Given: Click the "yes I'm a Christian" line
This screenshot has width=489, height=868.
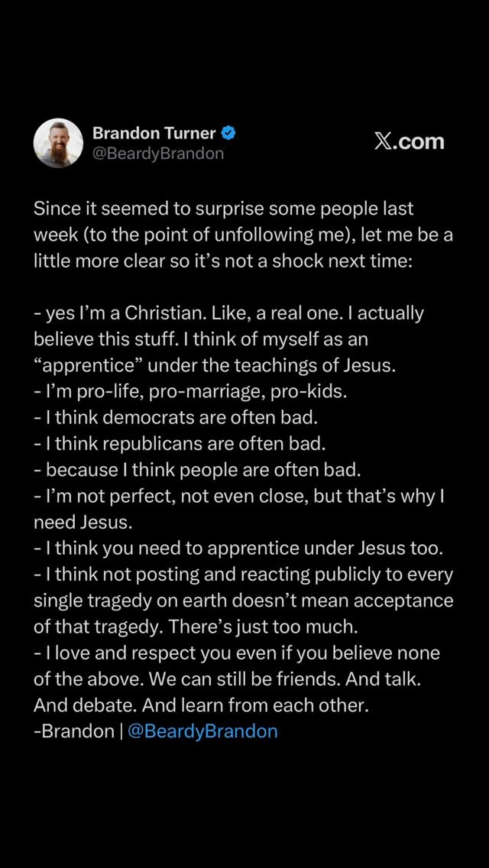Looking at the screenshot, I should 229,313.
